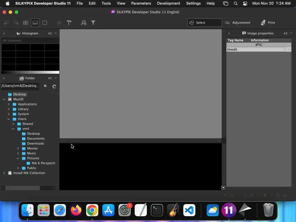Refresh the folder tree with reload icon
The image size is (296, 222).
click(x=54, y=86)
